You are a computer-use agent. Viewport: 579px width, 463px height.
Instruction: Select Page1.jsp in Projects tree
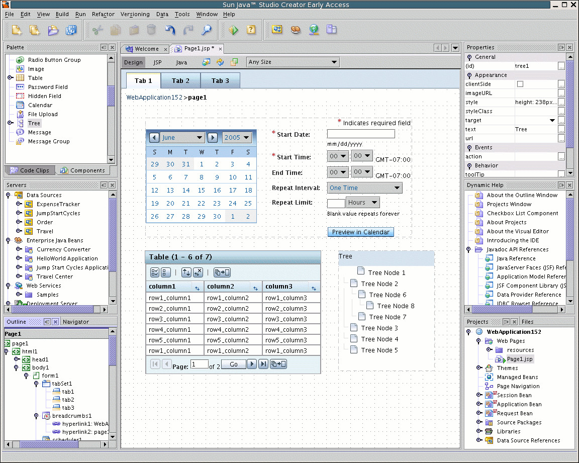519,359
